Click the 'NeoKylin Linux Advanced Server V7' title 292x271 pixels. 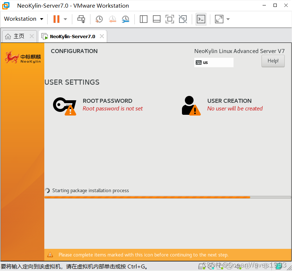click(239, 51)
